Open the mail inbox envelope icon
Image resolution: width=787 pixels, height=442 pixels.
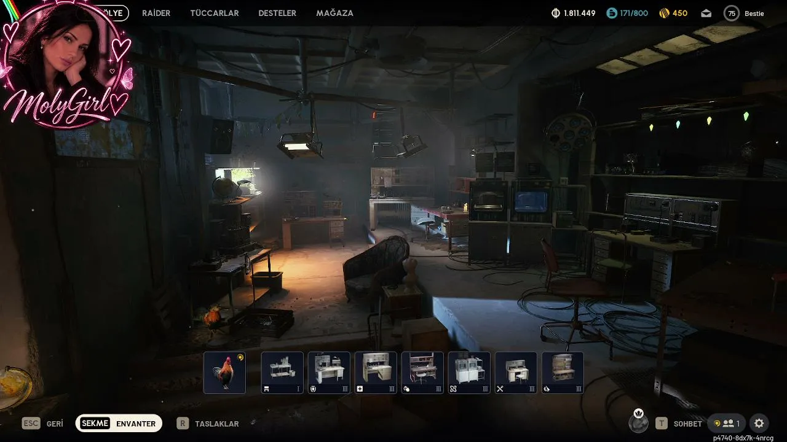(x=706, y=13)
